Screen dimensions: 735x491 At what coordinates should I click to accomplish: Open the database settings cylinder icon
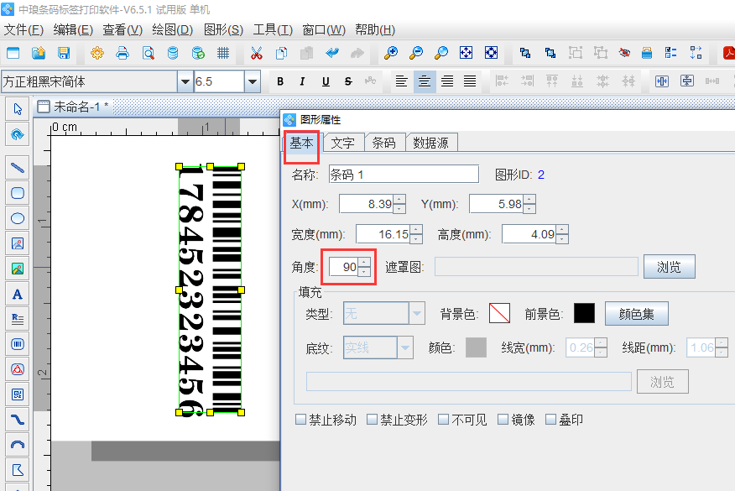[x=173, y=53]
